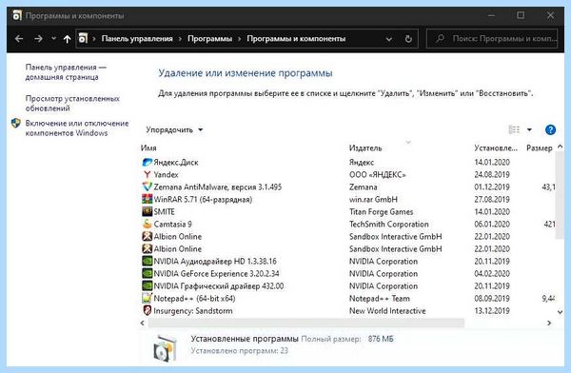Open the recent locations dropdown arrow
The image size is (571, 373).
click(x=53, y=38)
